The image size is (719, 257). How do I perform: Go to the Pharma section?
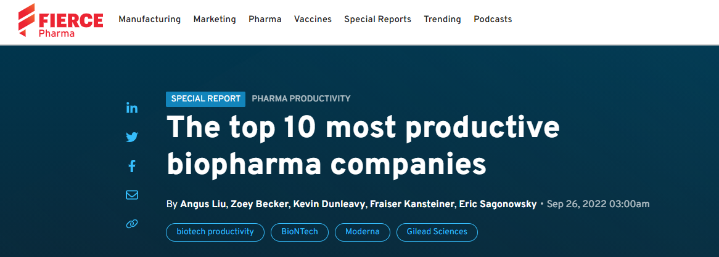pos(265,19)
